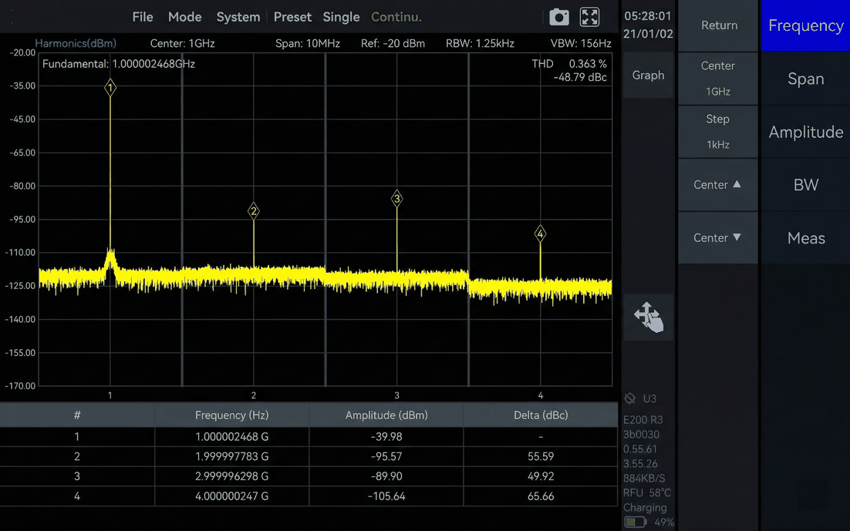Click the -48.79 dBc THD value
Screen dimensions: 850x531
(x=580, y=78)
